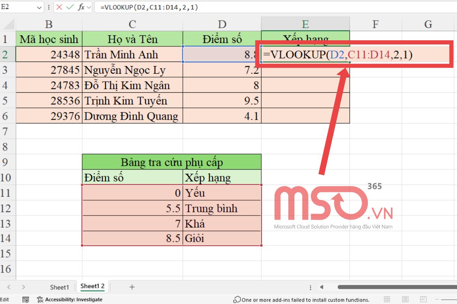Click the score cell 9.5

[222, 101]
